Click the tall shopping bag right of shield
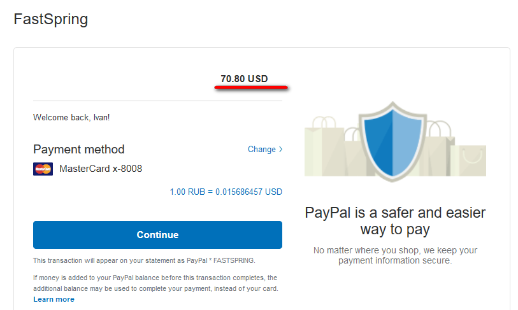 click(x=440, y=148)
